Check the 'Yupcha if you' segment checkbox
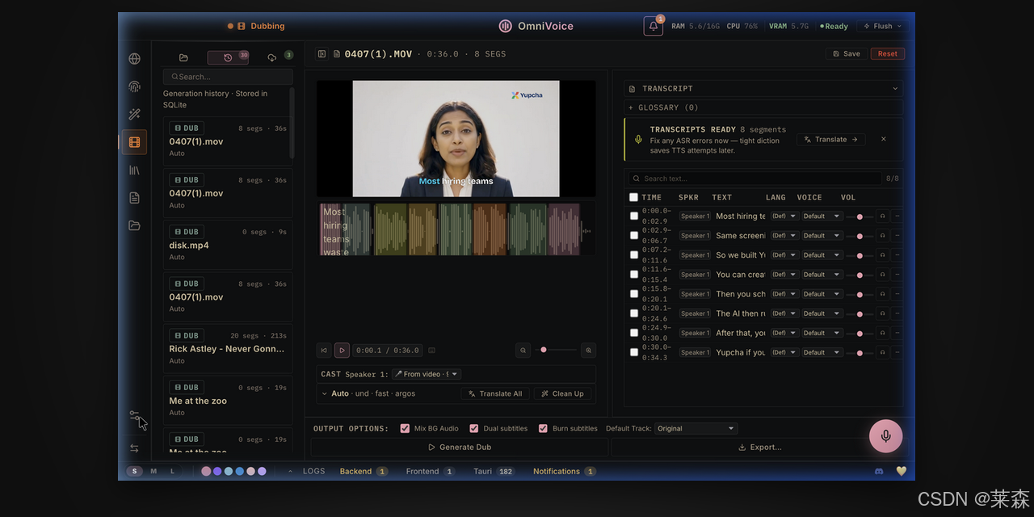Image resolution: width=1034 pixels, height=517 pixels. [x=634, y=352]
